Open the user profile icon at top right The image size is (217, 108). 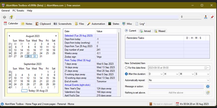point(206,17)
